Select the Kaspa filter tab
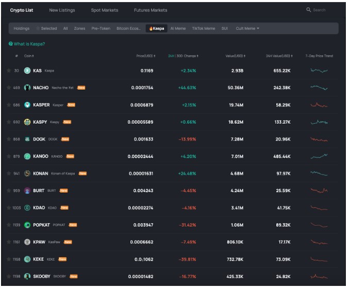This screenshot has height=289, width=350. point(157,28)
